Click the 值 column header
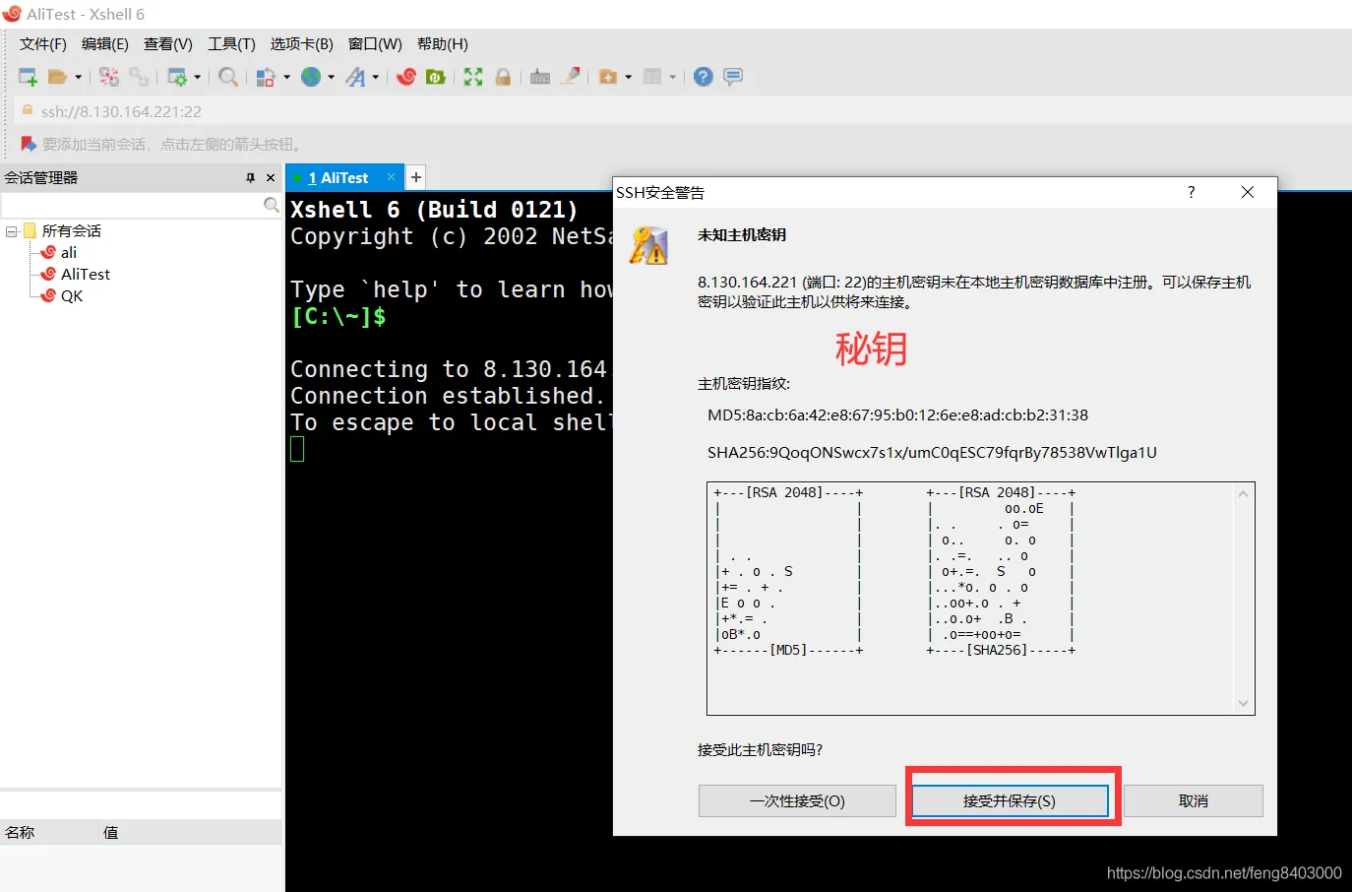 tap(190, 833)
